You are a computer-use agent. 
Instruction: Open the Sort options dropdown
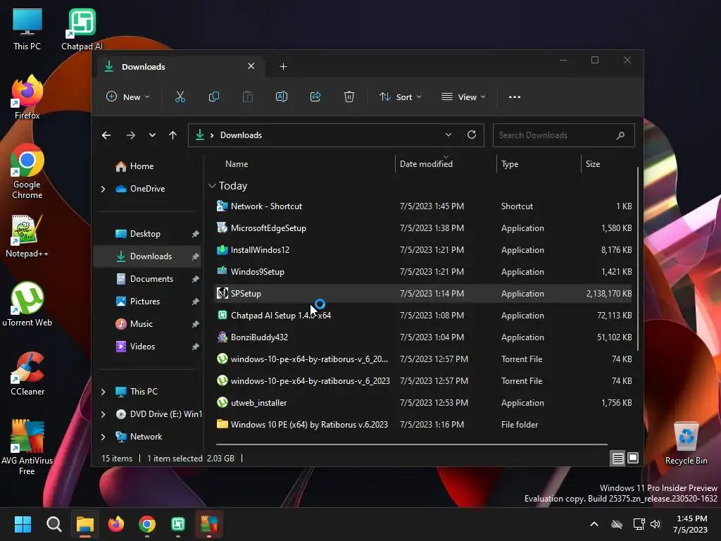click(400, 97)
